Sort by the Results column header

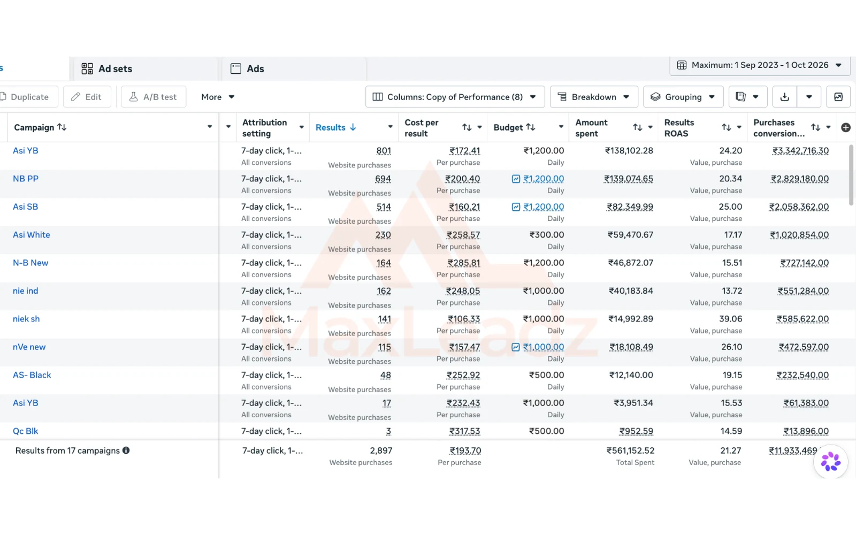(x=335, y=127)
